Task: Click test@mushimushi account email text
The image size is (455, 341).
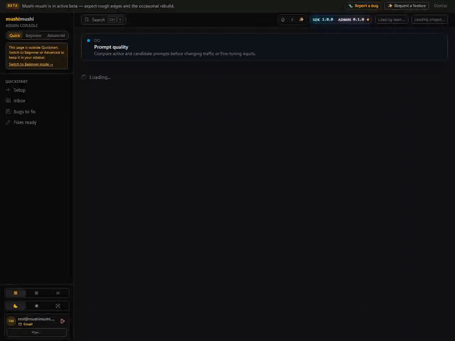Action: pyautogui.click(x=36, y=319)
